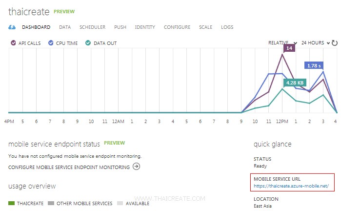Screen dimensions: 341x211
Task: Open the SCHEDULER tab
Action: (x=92, y=27)
